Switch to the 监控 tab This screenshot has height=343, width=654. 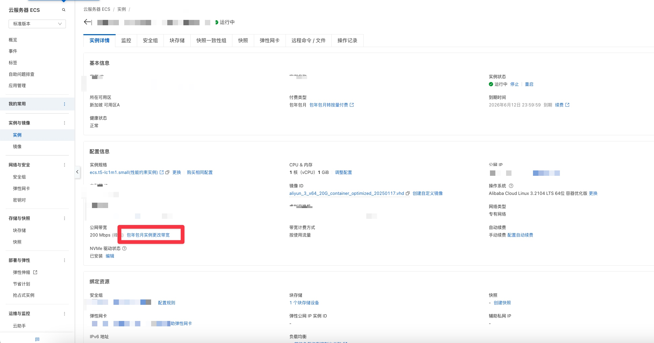(x=126, y=41)
